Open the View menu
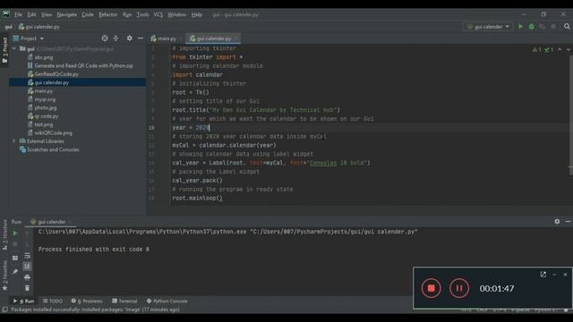The image size is (573, 322). (47, 14)
